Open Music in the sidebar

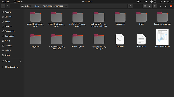[x=12, y=41]
